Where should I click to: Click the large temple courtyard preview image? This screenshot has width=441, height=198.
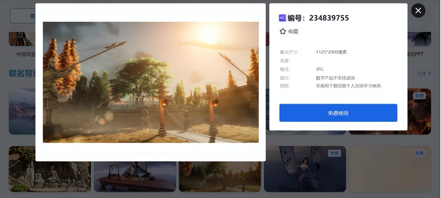coord(150,82)
